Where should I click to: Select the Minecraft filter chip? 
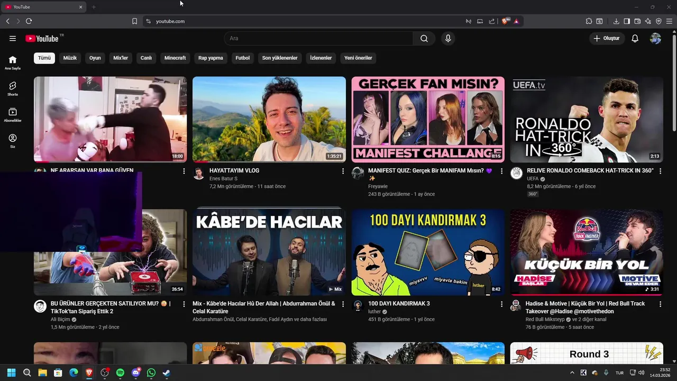coord(175,58)
